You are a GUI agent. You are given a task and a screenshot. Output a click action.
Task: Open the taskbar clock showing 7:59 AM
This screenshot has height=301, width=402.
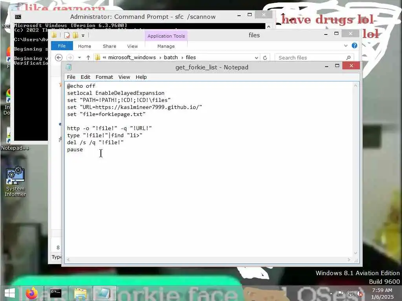[382, 294]
